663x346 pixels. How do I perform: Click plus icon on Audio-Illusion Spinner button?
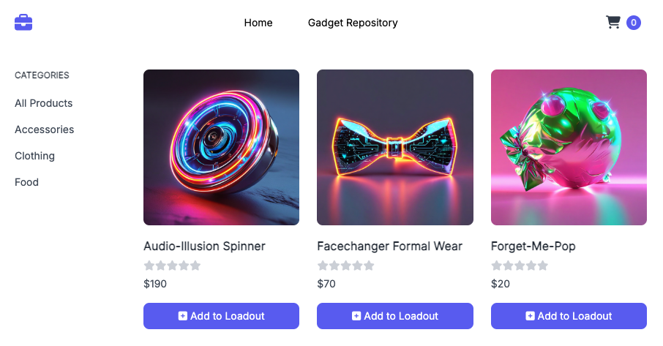[x=183, y=316]
